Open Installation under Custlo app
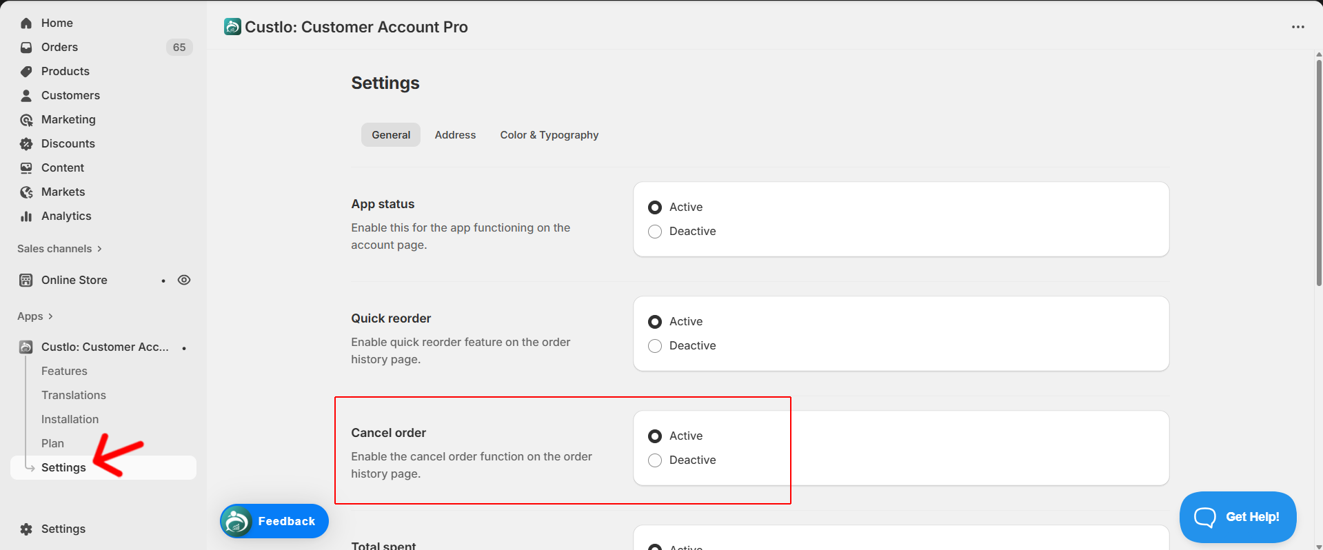 click(70, 420)
